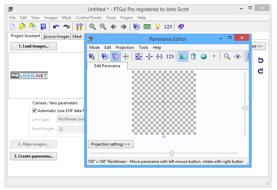The height and width of the screenshot is (190, 277).
Task: Open the control point table grid icon
Action: click(x=147, y=27)
